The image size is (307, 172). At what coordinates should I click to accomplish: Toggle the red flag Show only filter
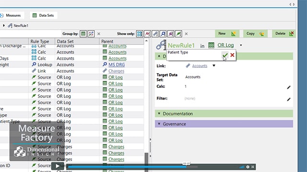(x=147, y=34)
